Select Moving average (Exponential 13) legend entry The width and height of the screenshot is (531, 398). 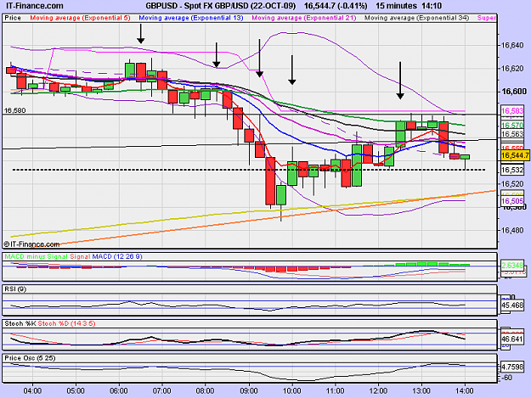pos(191,18)
